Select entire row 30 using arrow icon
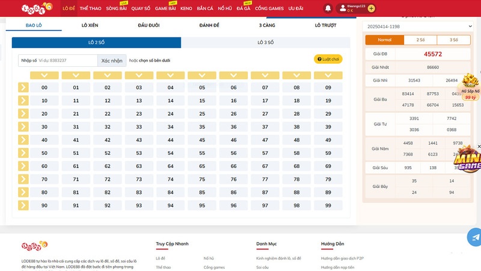The height and width of the screenshot is (271, 481). coord(23,127)
